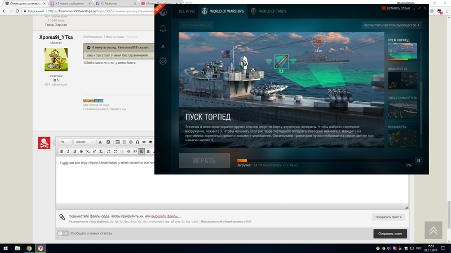This screenshot has height=253, width=451.
Task: Insert a block quote in editor
Action: (x=135, y=151)
